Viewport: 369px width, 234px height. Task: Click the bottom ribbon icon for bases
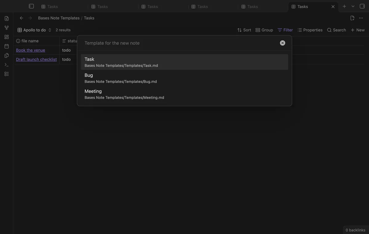click(x=6, y=74)
